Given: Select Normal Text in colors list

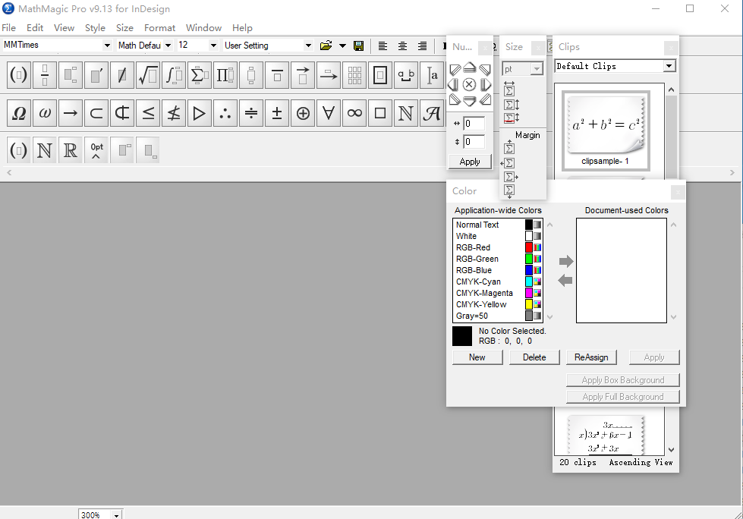Looking at the screenshot, I should pyautogui.click(x=498, y=225).
